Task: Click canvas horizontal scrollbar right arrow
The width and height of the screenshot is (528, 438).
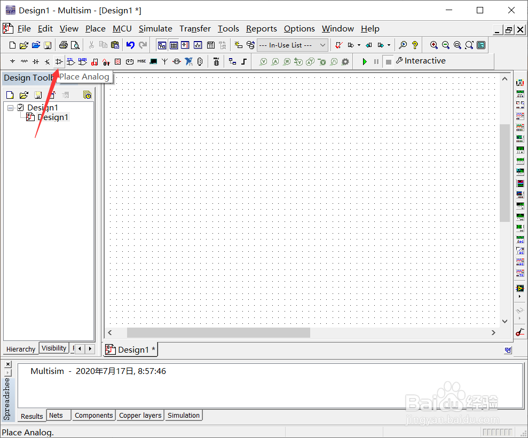Action: (x=493, y=333)
